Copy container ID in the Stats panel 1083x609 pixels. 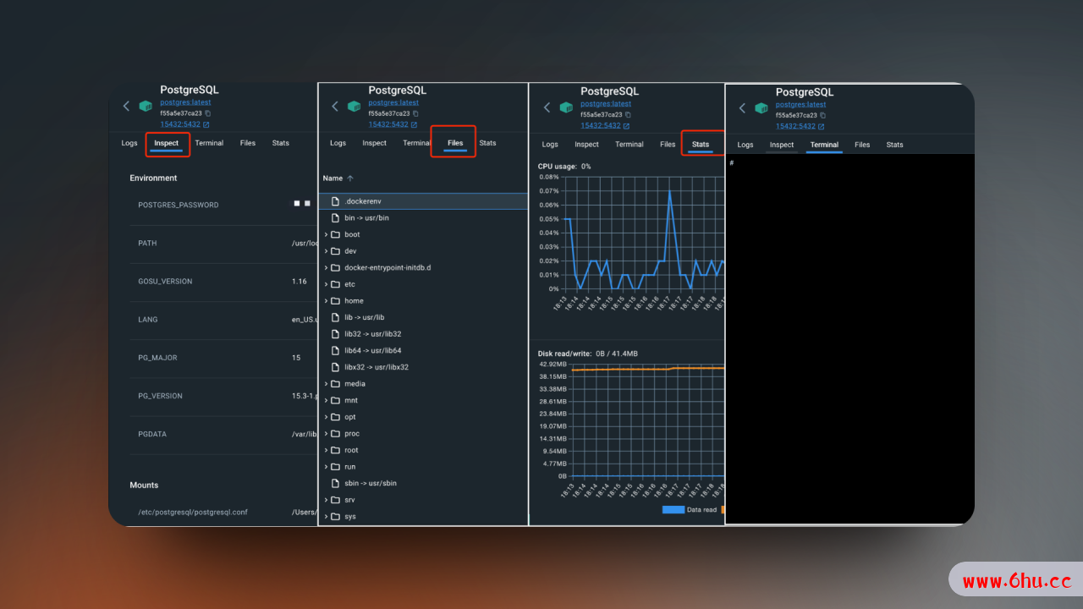click(629, 114)
